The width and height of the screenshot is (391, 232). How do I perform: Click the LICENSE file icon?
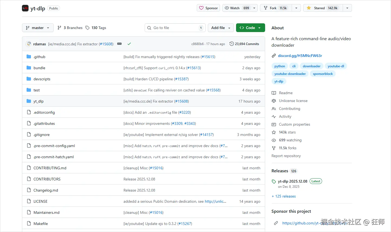[29, 201]
